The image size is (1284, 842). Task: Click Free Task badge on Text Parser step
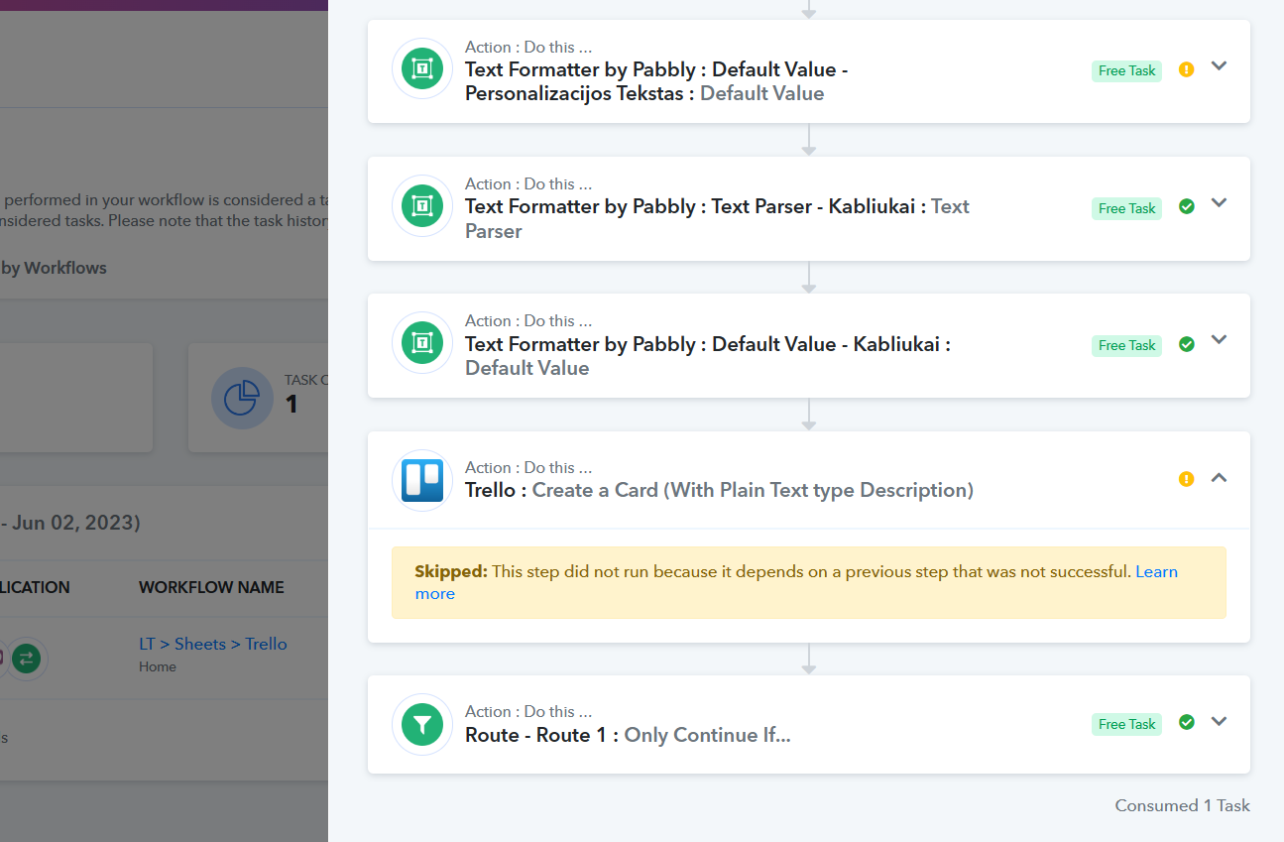(1126, 208)
